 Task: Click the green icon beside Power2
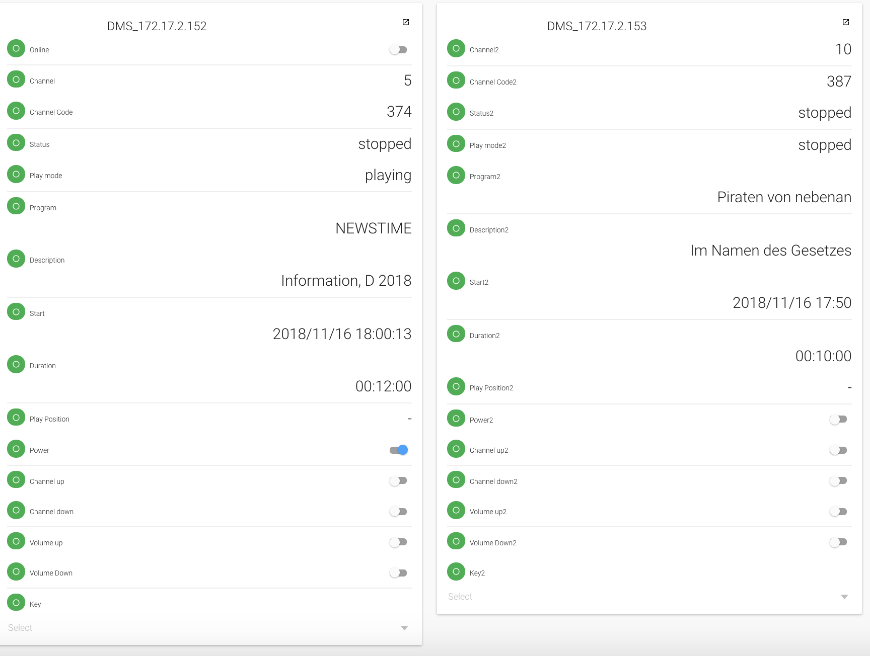click(x=456, y=419)
